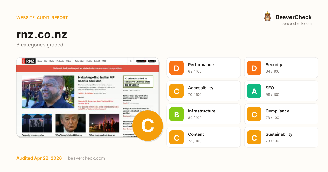Open the Podcasts menu in preview
328x172 pixels.
60,61
